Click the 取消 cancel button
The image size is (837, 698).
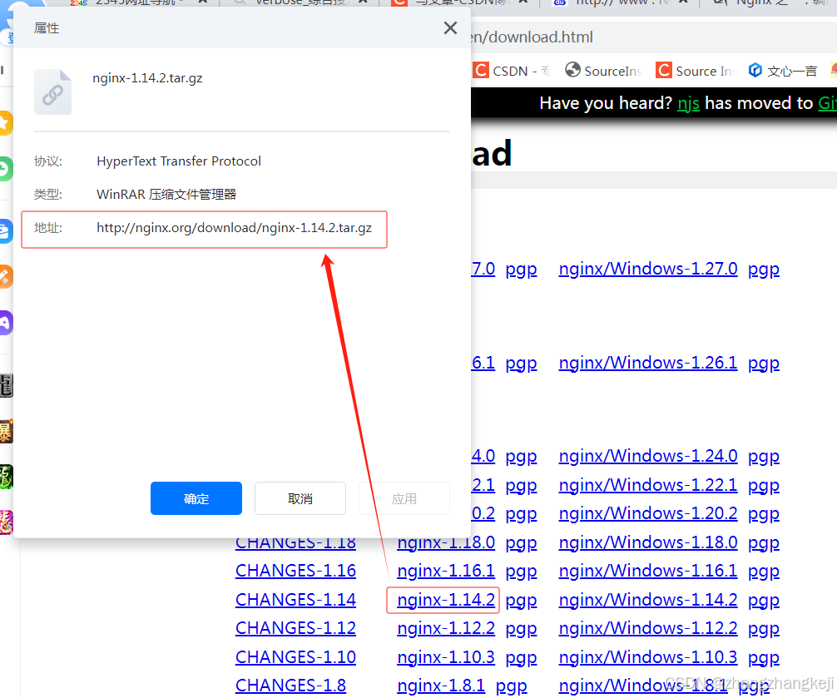(x=300, y=498)
